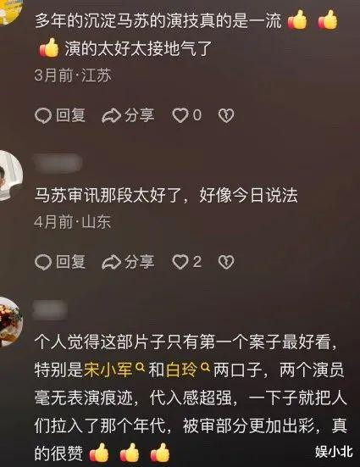Tap broken heart on the Shandong comment
360x467 pixels.
coord(226,262)
